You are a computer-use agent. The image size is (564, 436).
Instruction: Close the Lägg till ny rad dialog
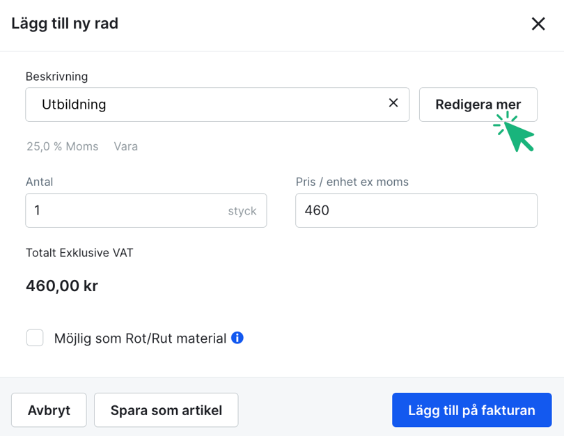538,24
